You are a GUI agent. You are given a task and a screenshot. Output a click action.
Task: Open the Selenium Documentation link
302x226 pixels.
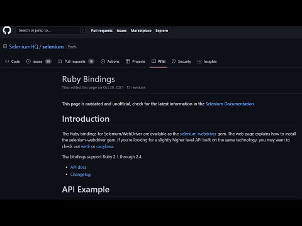point(230,104)
